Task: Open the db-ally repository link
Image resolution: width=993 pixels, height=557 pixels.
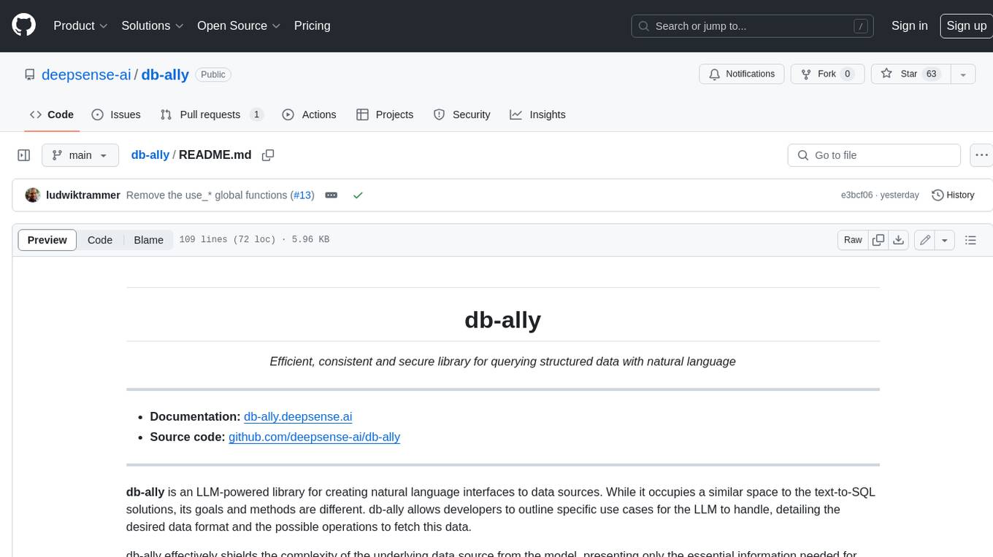Action: click(x=165, y=74)
